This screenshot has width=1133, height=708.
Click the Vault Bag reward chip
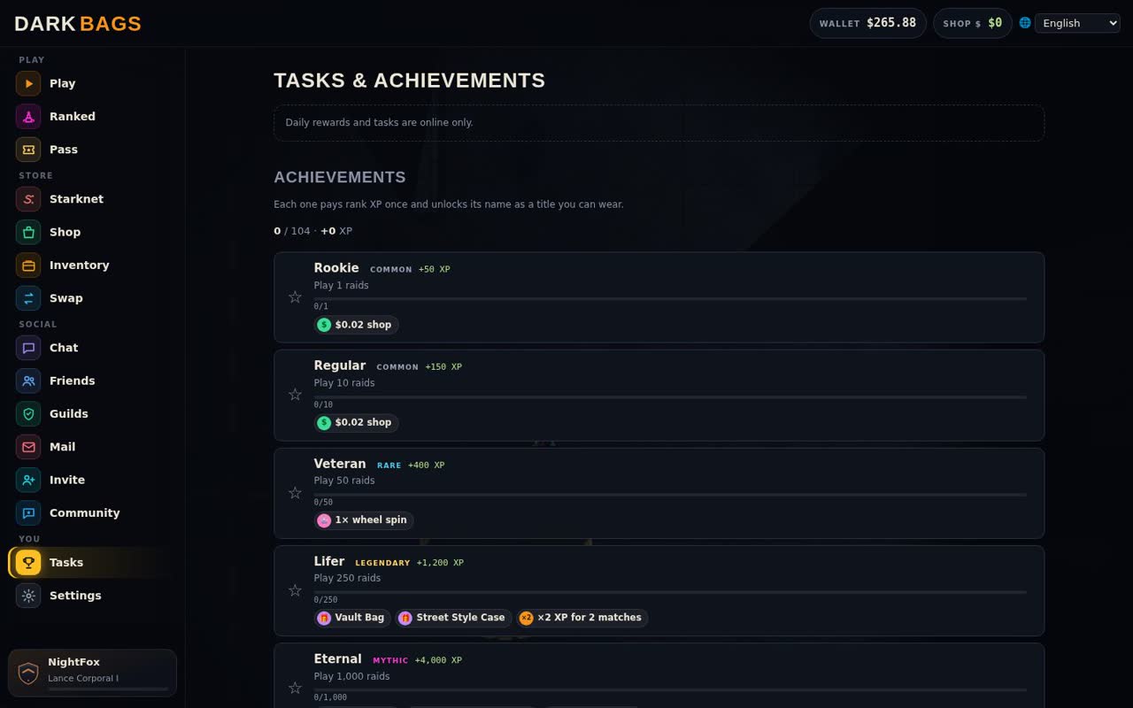click(x=352, y=618)
